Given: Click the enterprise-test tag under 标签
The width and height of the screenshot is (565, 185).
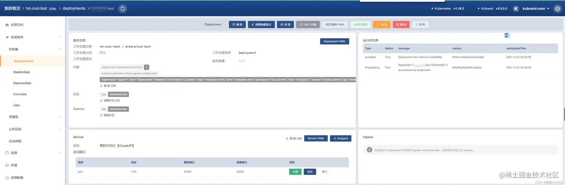Looking at the screenshot, I should click(x=118, y=94).
